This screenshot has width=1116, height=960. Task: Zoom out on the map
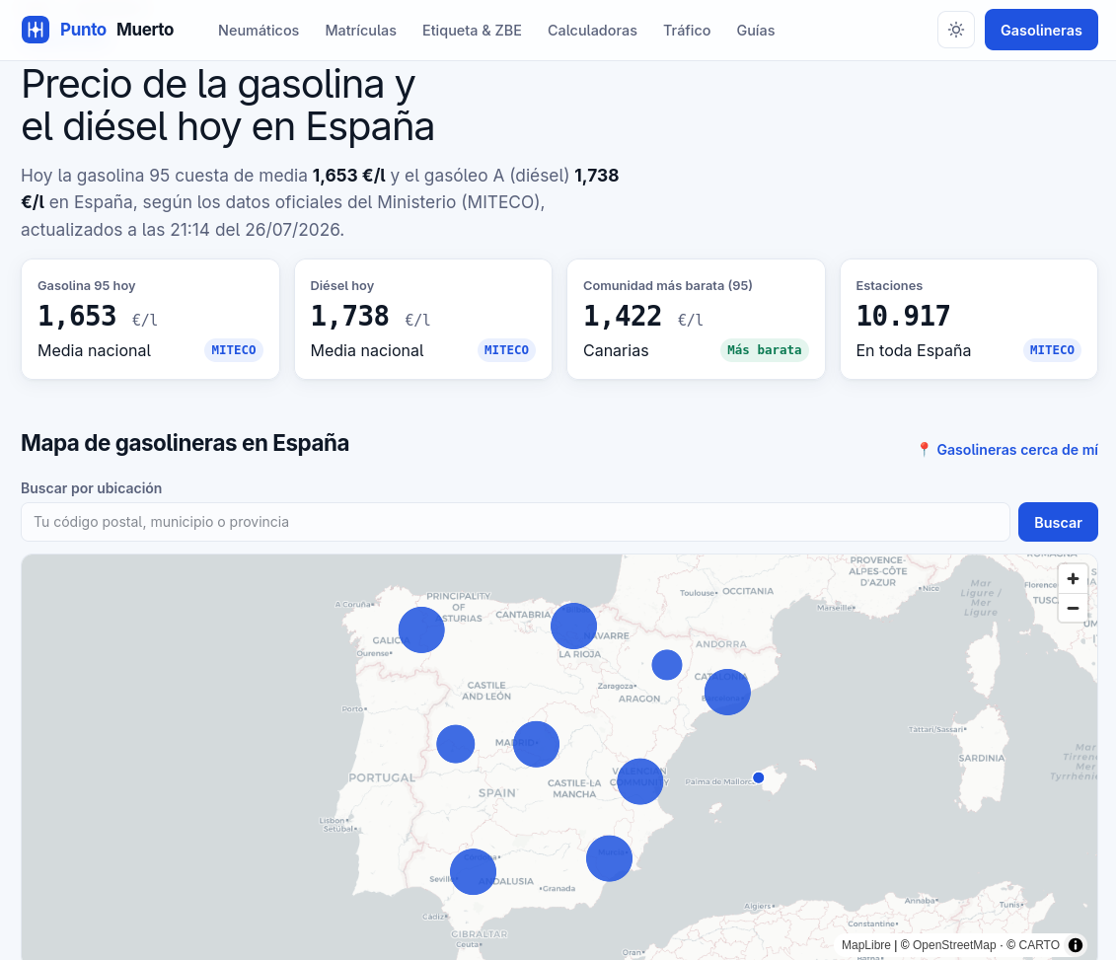pos(1073,609)
